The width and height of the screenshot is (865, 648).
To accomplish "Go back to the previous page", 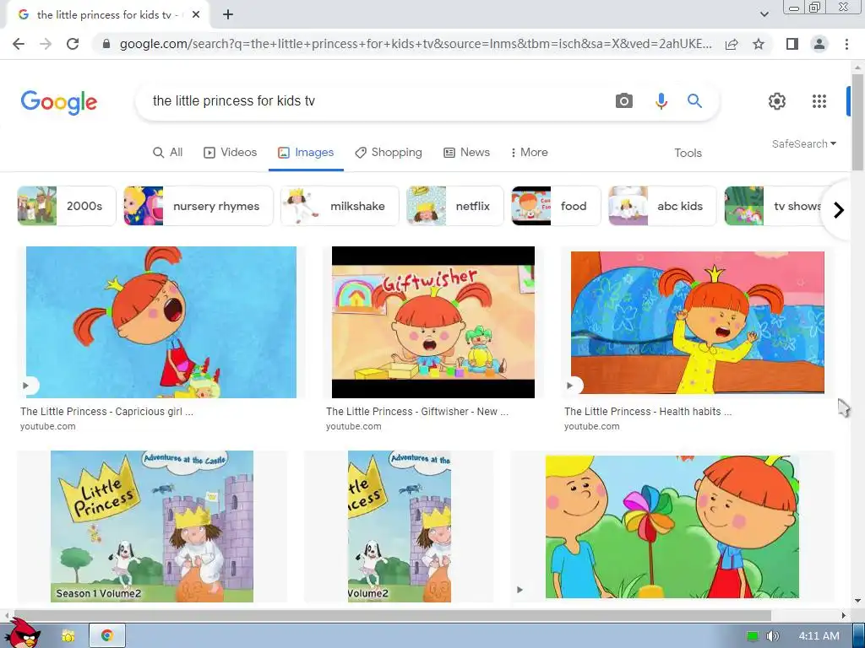I will point(19,44).
